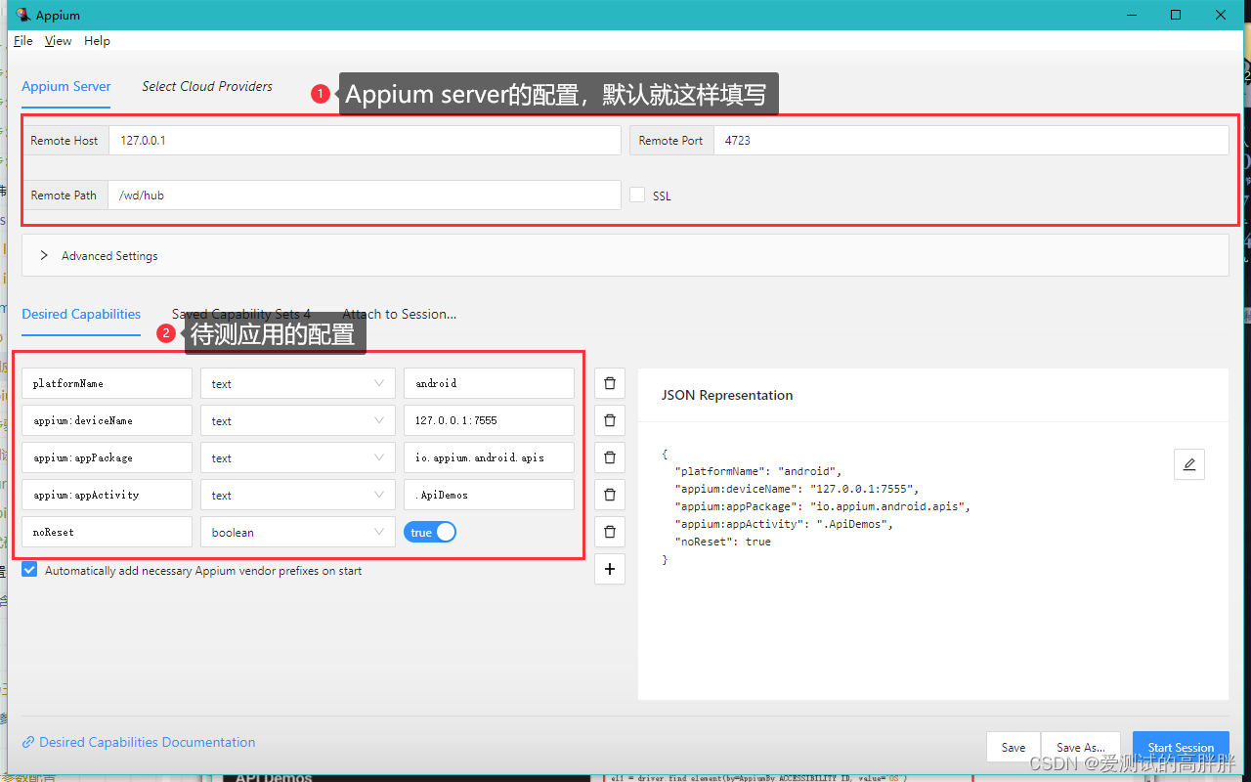Open Desired Capabilities Documentation link

click(139, 742)
